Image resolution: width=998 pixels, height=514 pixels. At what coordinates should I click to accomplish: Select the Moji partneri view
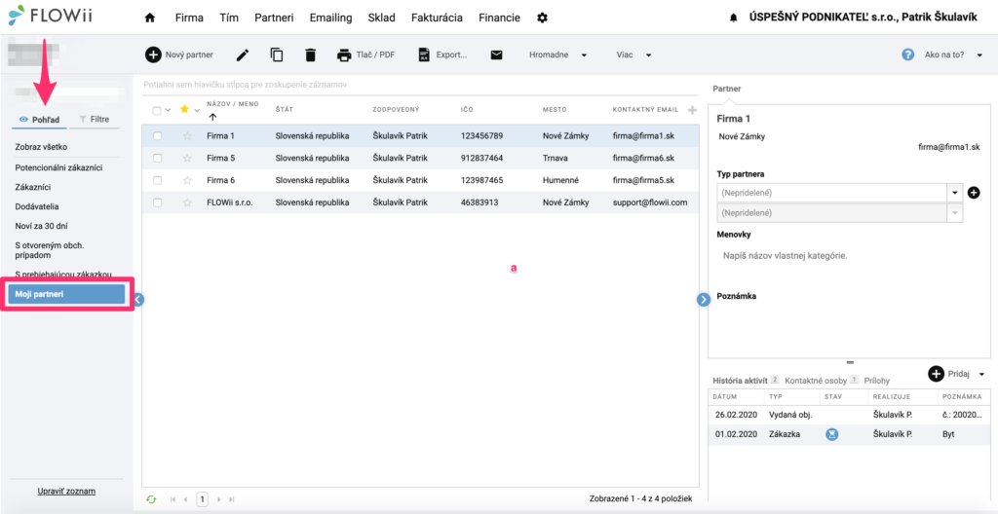pyautogui.click(x=66, y=294)
